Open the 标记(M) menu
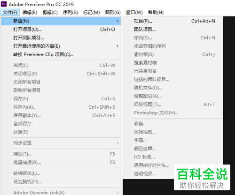This screenshot has width=235, height=195. tap(91, 12)
